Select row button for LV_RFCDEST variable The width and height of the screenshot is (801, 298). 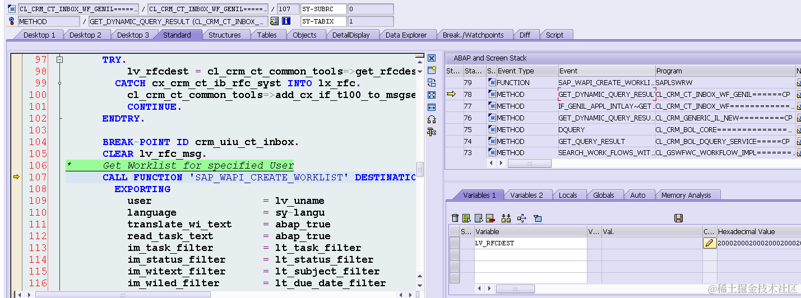[x=455, y=243]
